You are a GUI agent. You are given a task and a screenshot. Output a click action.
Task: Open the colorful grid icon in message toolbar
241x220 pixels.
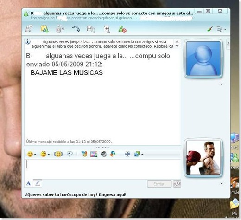pyautogui.click(x=94, y=154)
